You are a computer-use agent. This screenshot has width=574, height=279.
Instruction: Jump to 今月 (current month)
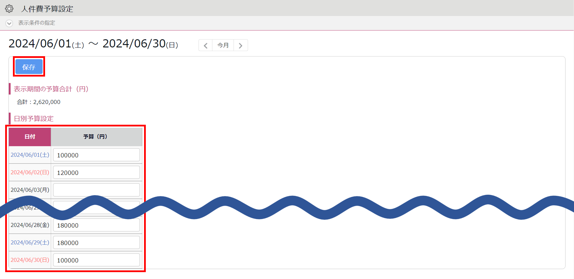click(223, 45)
